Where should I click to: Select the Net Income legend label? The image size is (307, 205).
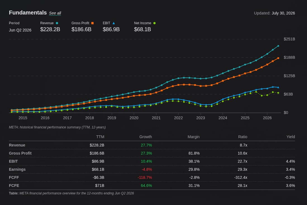click(x=142, y=23)
